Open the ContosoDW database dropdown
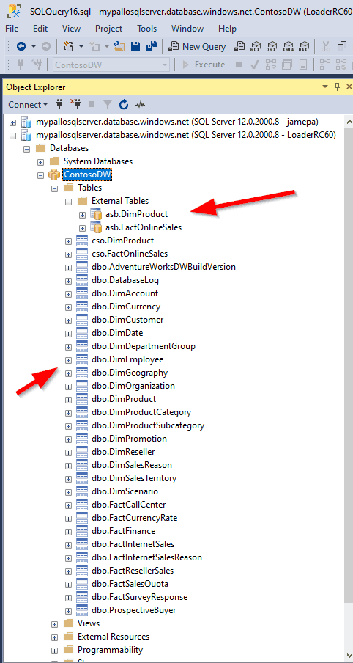The image size is (353, 663). pyautogui.click(x=165, y=65)
